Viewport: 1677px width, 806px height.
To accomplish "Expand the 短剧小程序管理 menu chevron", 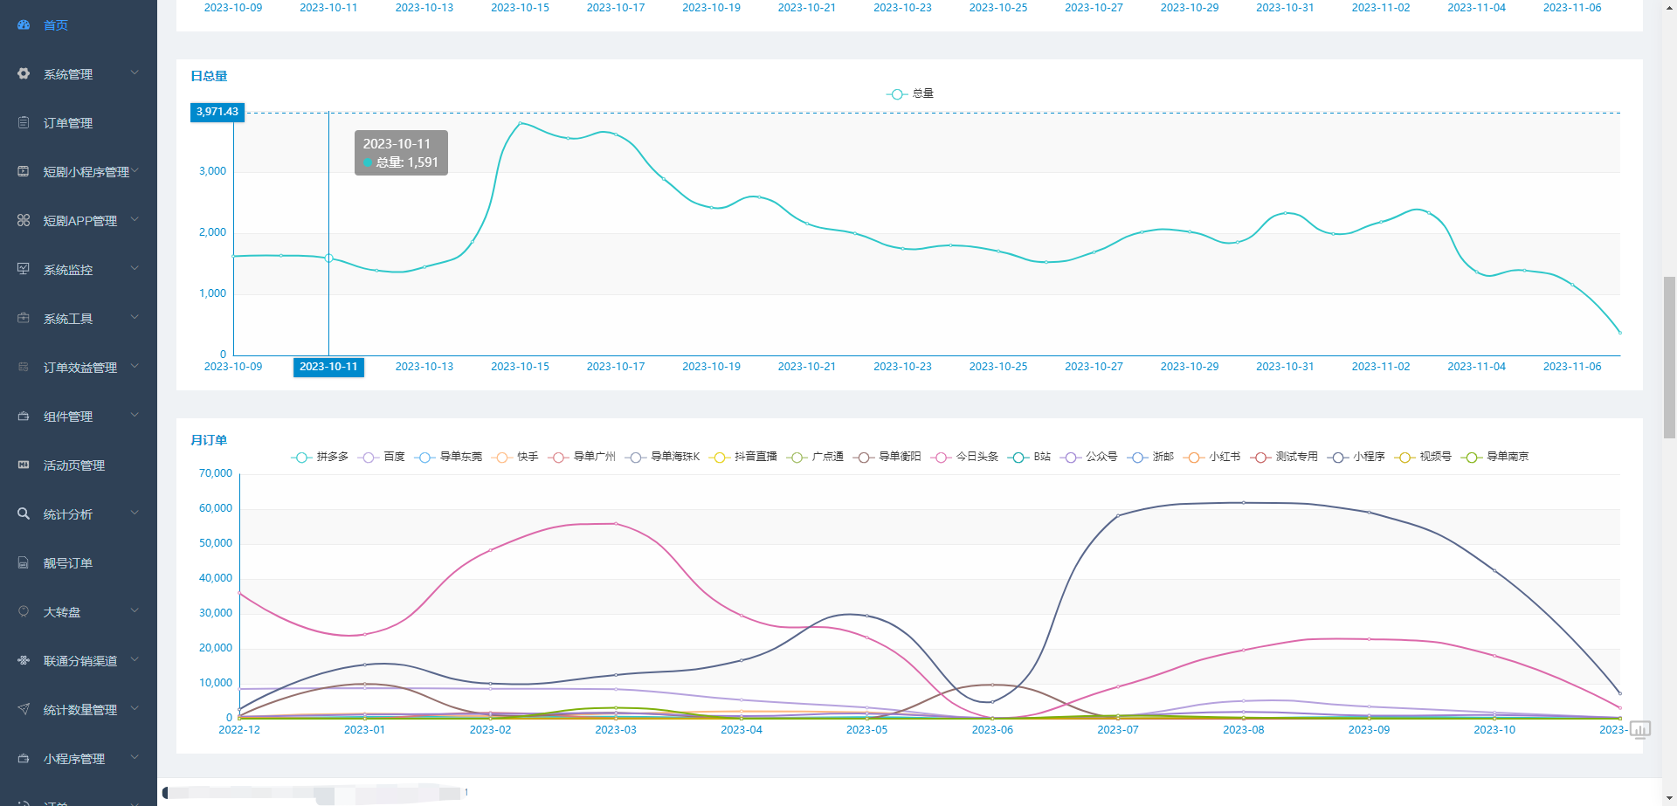I will [135, 171].
